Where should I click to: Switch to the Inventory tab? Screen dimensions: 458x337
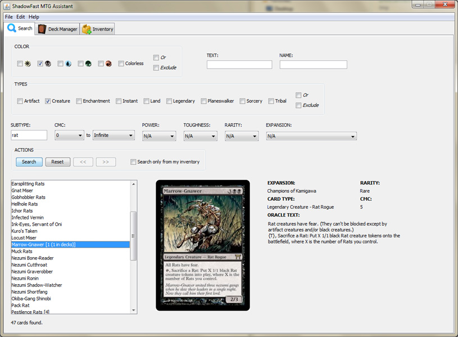(x=97, y=29)
